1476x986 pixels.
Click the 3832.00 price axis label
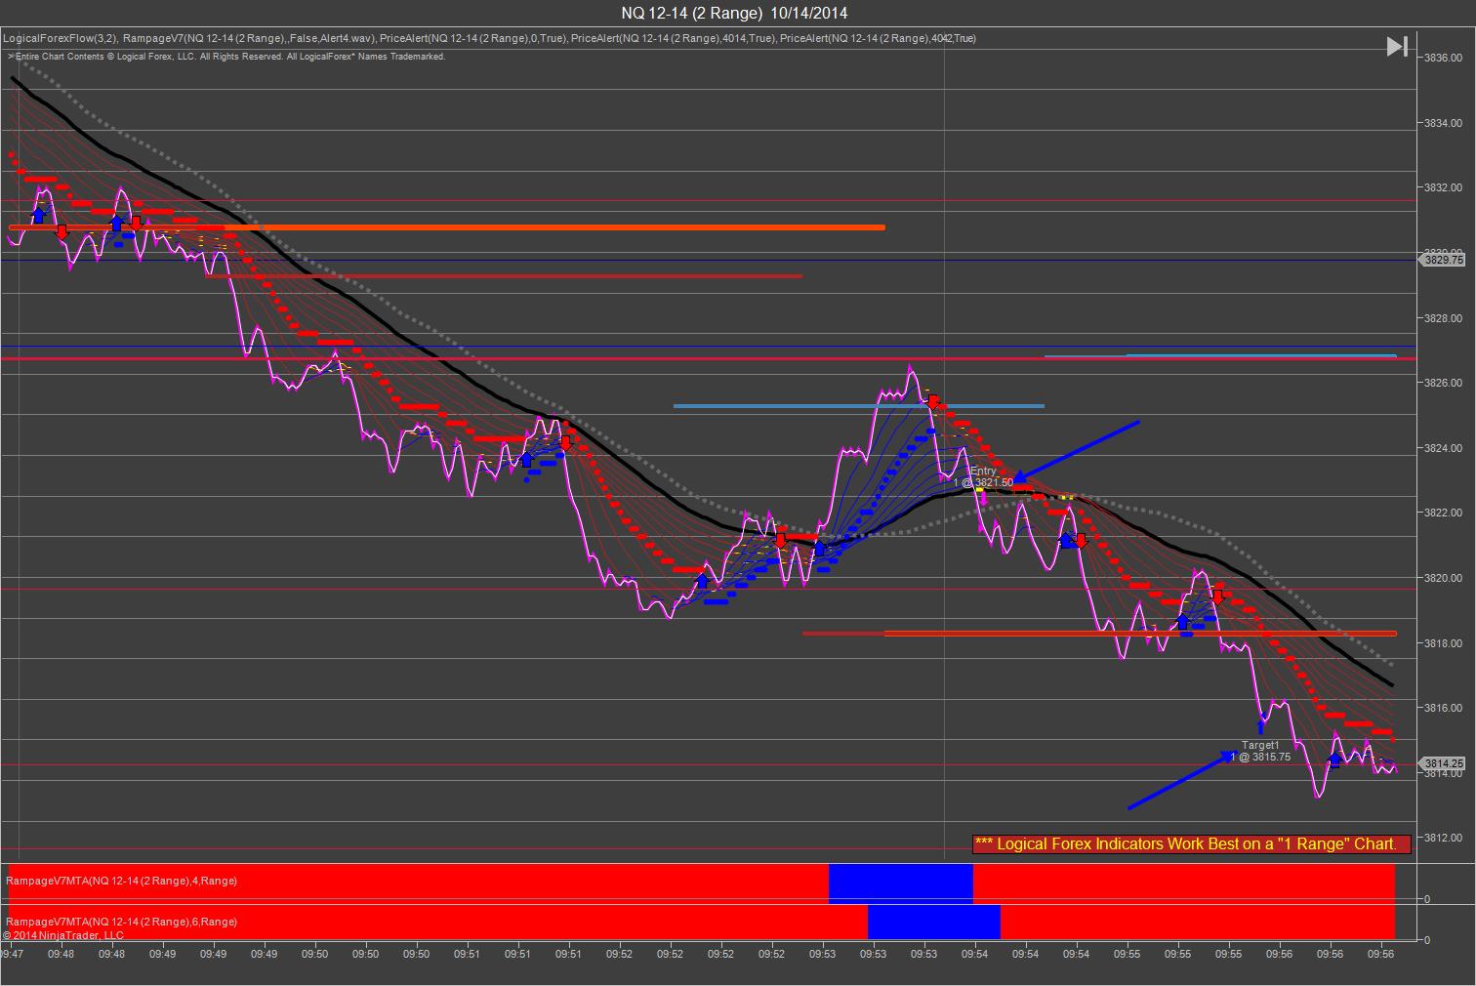(1443, 187)
